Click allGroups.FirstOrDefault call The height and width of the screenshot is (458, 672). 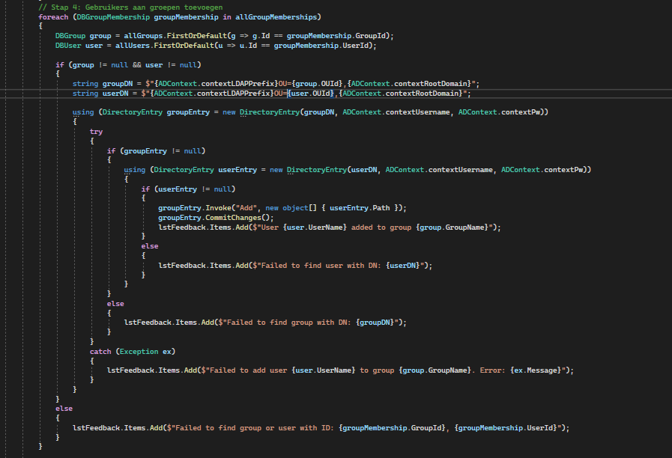[x=175, y=36]
